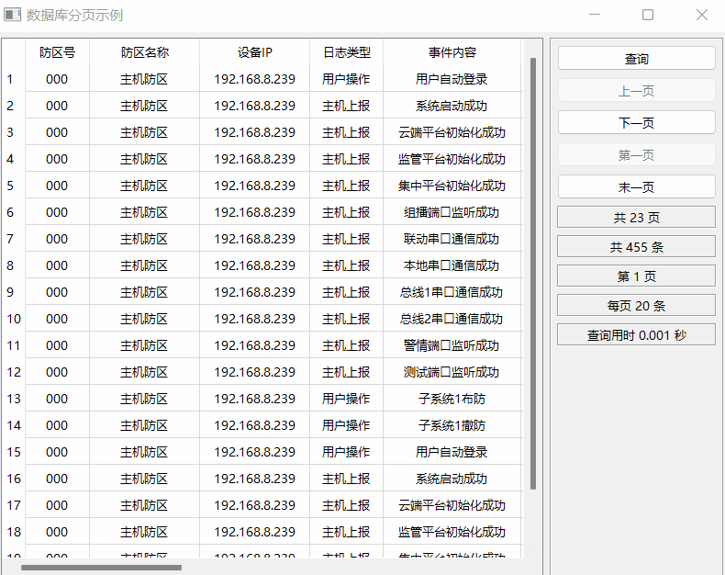Click 000 zone number in row 8
This screenshot has width=725, height=575.
click(x=57, y=265)
